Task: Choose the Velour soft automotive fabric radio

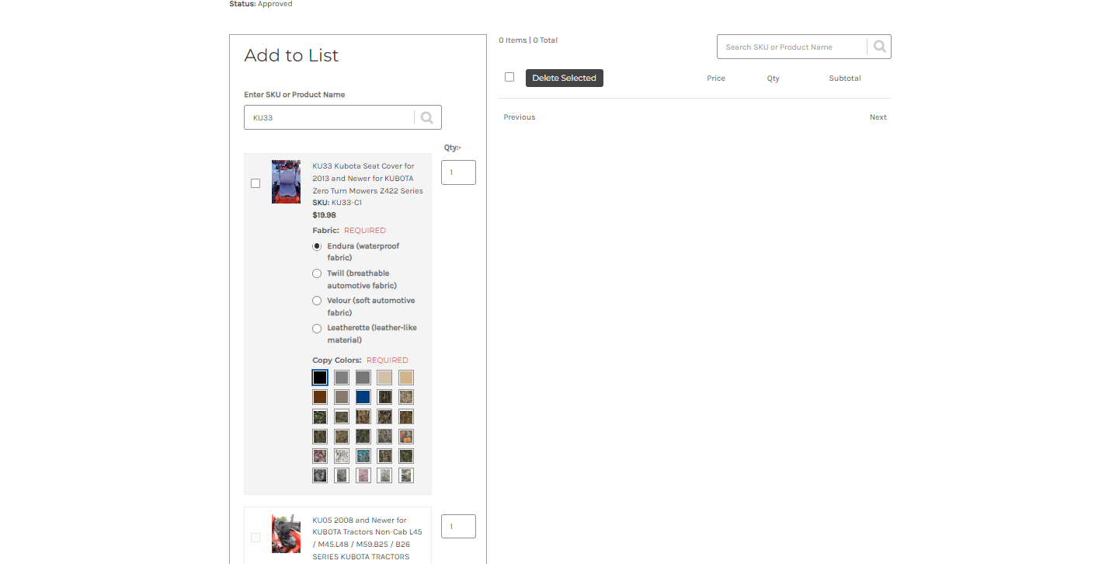Action: (x=317, y=301)
